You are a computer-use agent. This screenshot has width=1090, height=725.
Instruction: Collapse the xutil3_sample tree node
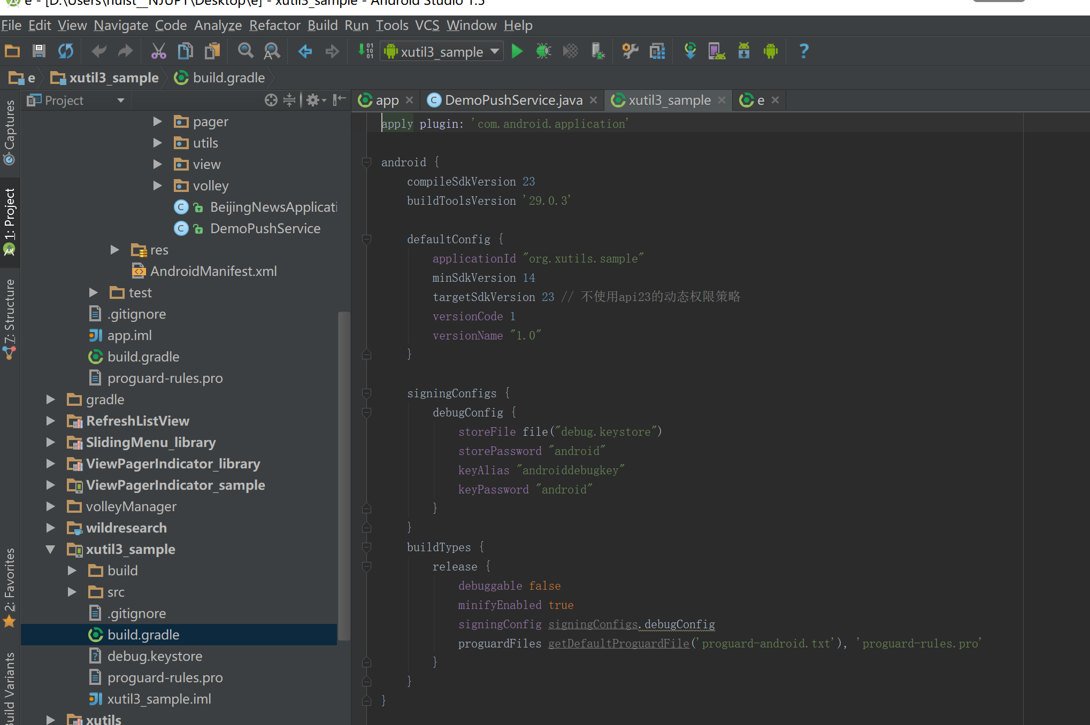click(51, 549)
